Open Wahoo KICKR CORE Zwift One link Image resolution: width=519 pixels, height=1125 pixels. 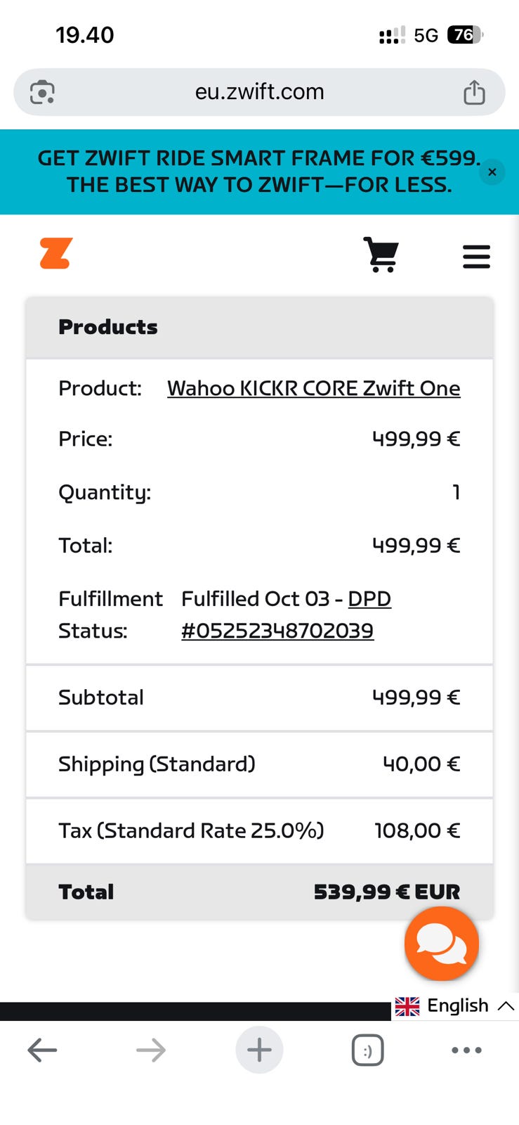pos(313,388)
